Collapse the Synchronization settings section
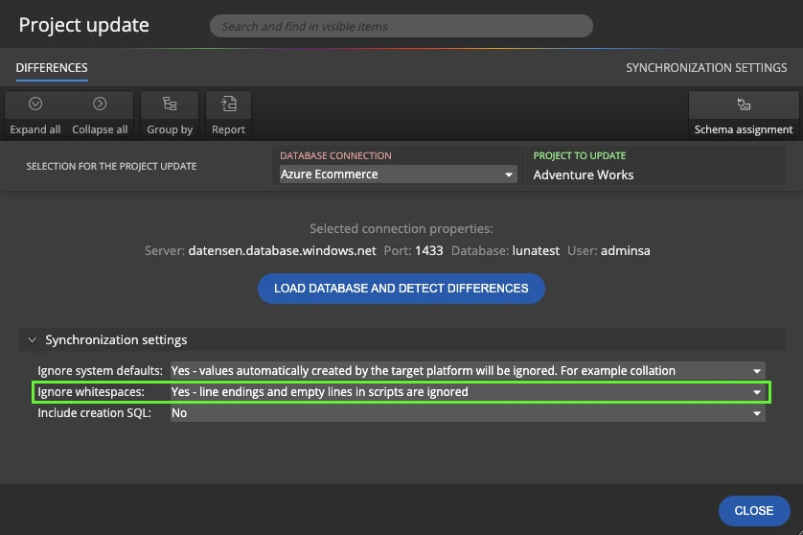Screen dimensions: 803x535 [33, 339]
